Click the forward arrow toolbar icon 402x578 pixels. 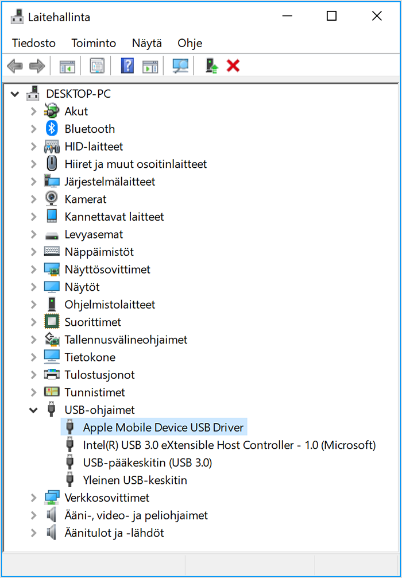[x=37, y=66]
